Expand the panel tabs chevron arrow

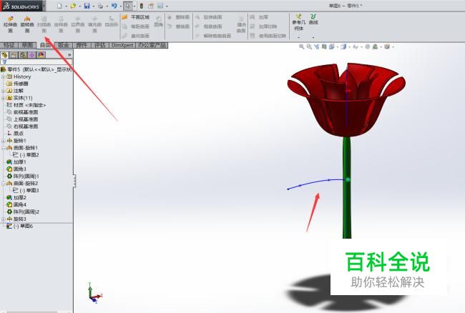click(69, 55)
